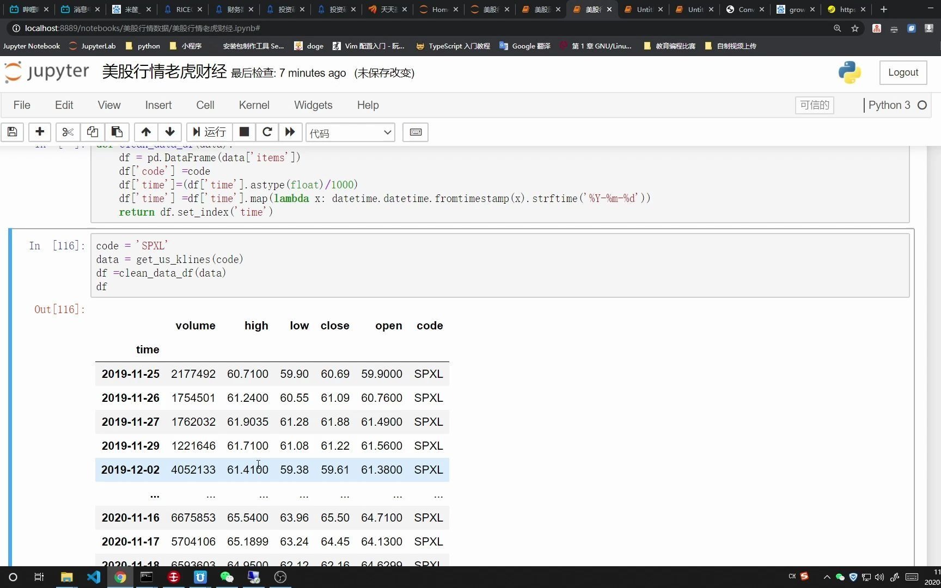
Task: Cut the selected cell with scissors icon
Action: 68,132
